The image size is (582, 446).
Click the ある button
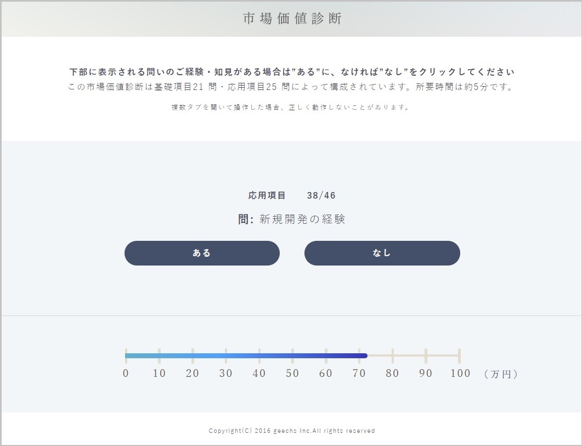click(x=202, y=253)
